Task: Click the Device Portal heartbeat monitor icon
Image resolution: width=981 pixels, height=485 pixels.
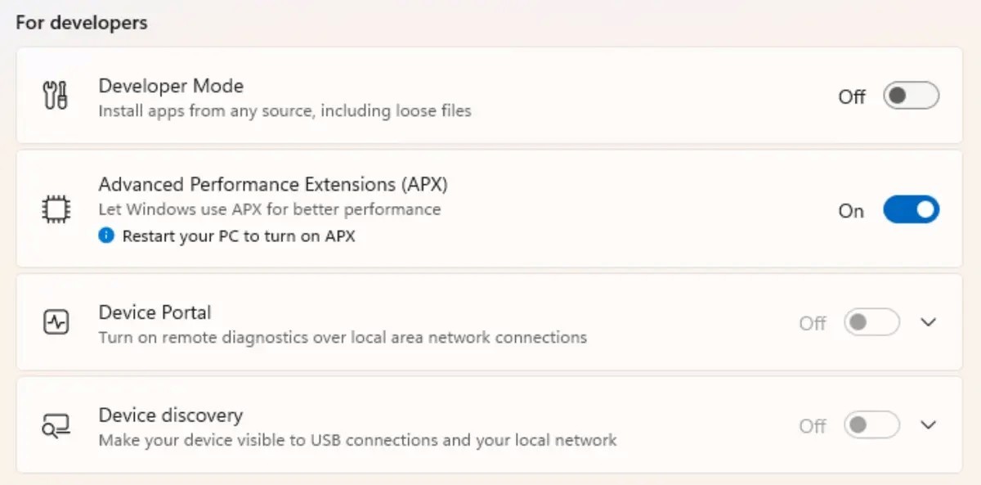Action: point(55,322)
